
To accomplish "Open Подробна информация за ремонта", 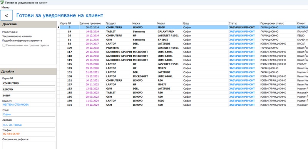I will pyautogui.click(x=22, y=41).
